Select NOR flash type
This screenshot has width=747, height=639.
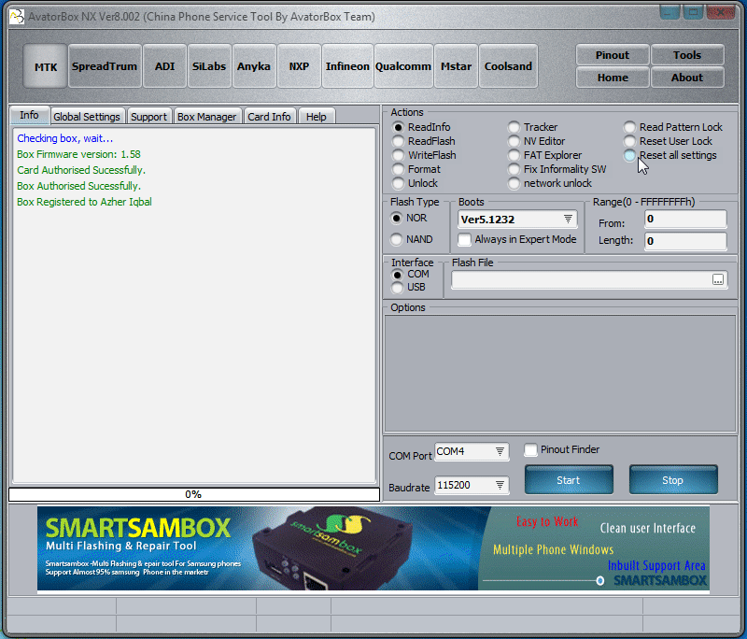(x=409, y=219)
